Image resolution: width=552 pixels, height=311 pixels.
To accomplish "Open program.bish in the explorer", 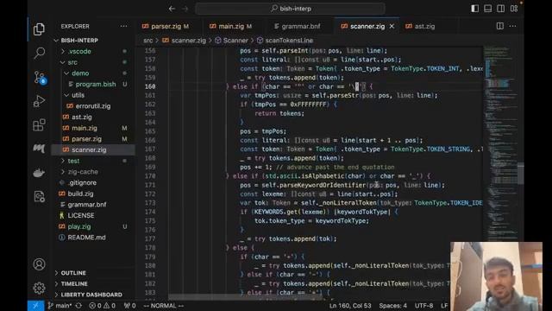I will 96,85.
